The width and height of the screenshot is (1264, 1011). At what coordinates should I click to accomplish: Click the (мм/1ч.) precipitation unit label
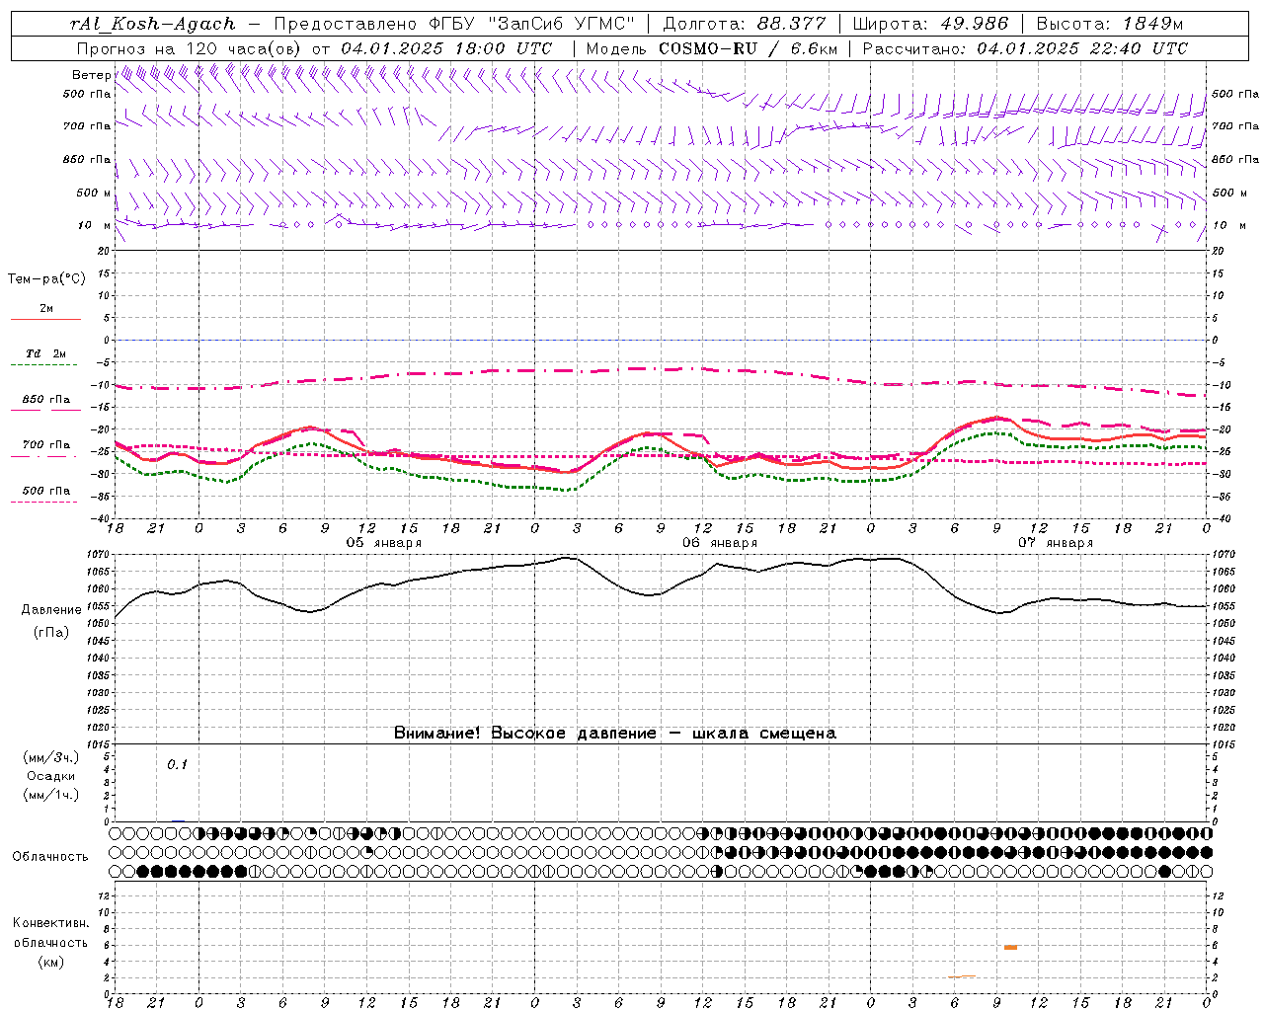51,795
